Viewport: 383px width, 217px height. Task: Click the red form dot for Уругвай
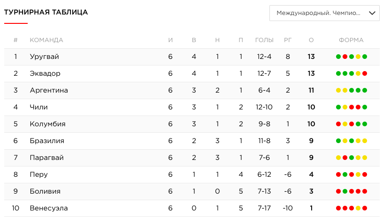345,57
